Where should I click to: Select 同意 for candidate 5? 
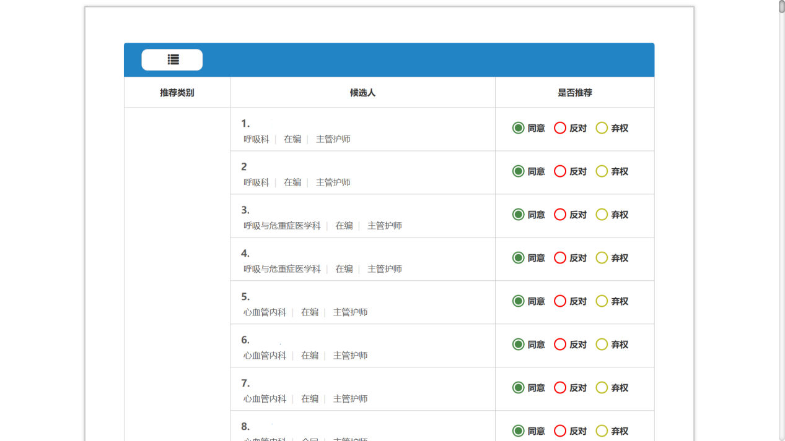519,301
